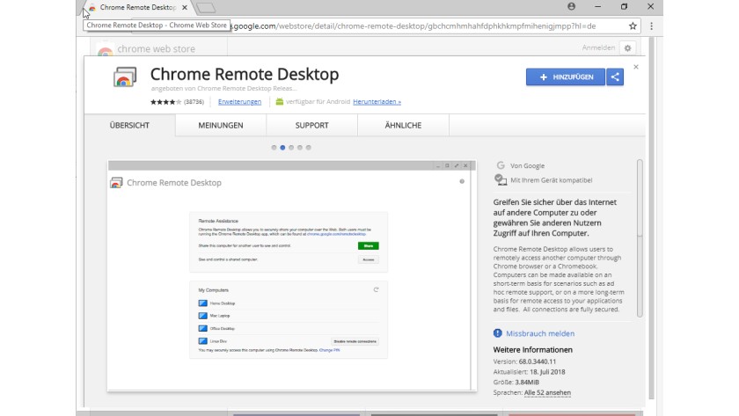The height and width of the screenshot is (416, 739).
Task: Select the Chrome Remote Desktop browser tab
Action: point(136,8)
